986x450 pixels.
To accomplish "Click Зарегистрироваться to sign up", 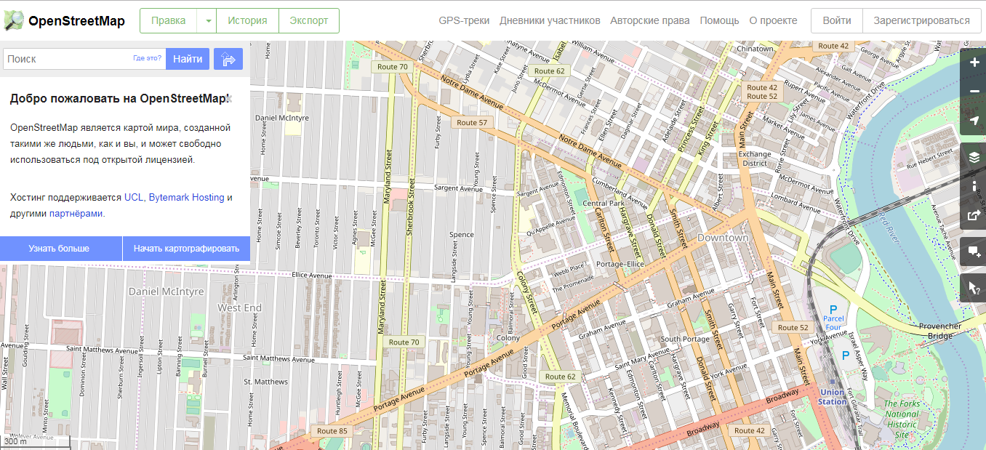I will click(921, 21).
